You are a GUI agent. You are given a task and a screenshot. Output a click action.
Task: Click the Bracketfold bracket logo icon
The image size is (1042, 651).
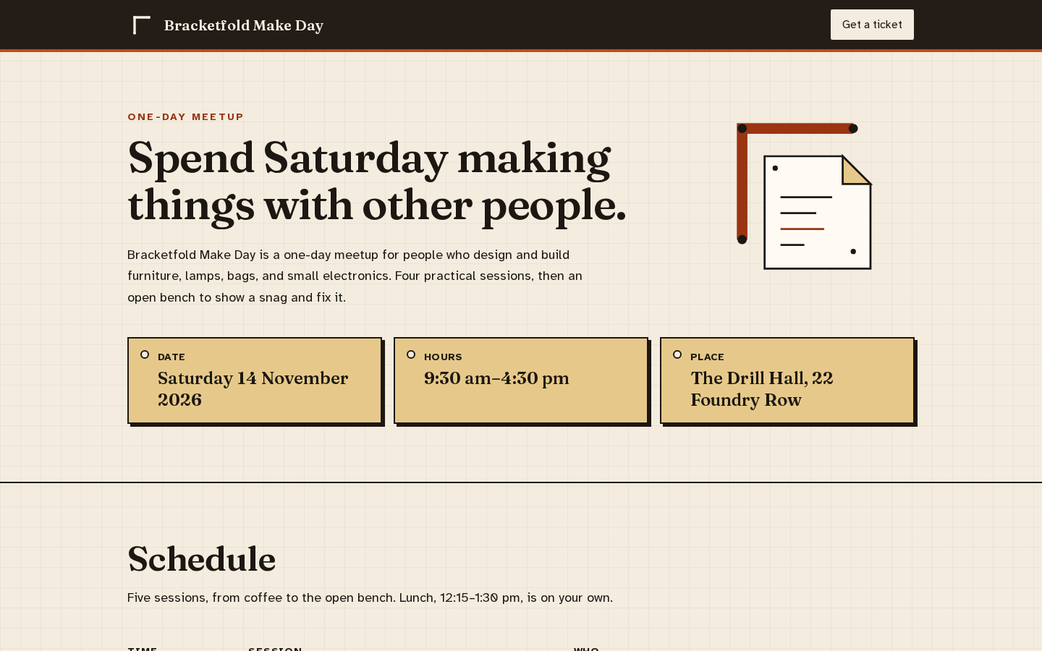(142, 25)
